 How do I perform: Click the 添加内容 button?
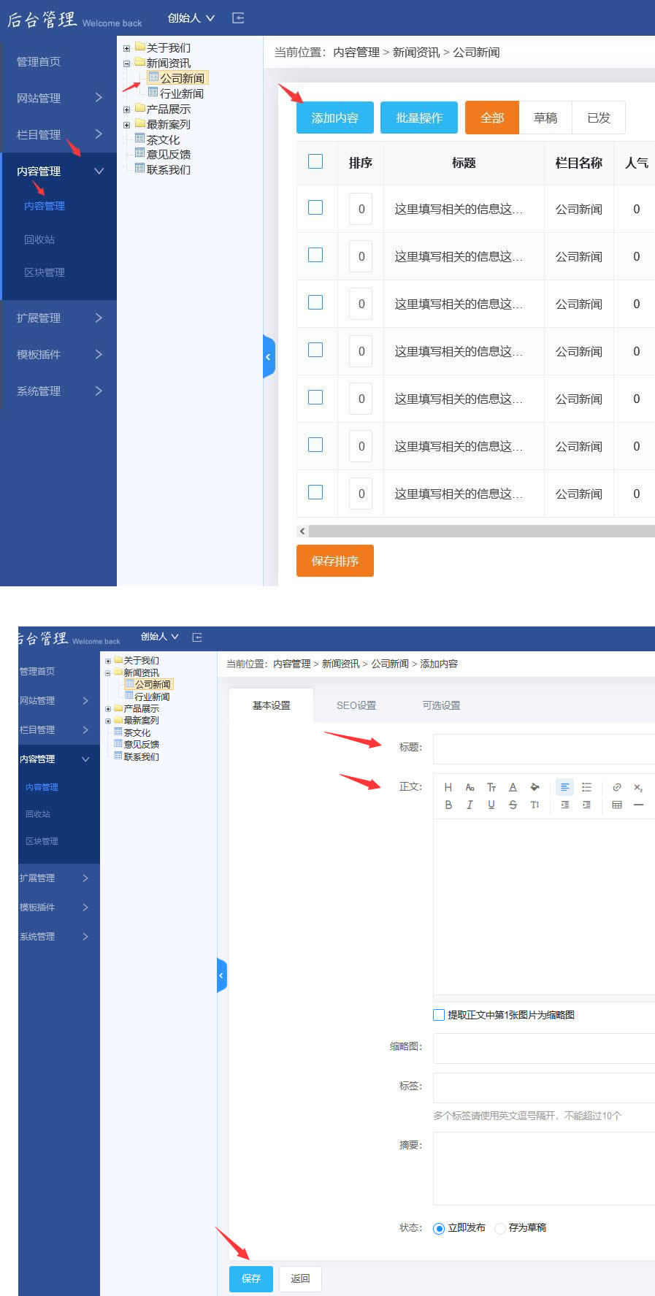[334, 118]
